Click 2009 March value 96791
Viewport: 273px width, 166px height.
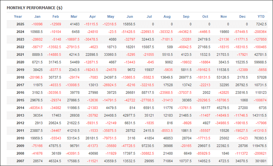click(75, 146)
